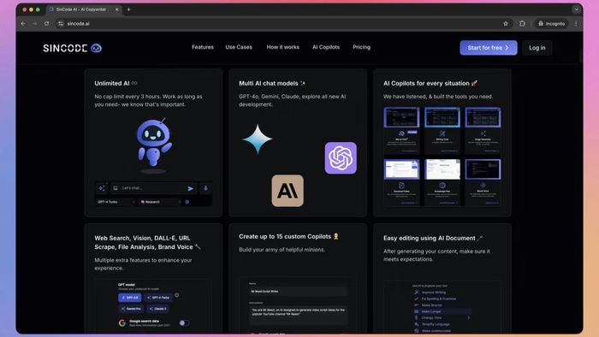This screenshot has height=337, width=599.
Task: Choose Make Longer in the AI menu
Action: coord(442,311)
